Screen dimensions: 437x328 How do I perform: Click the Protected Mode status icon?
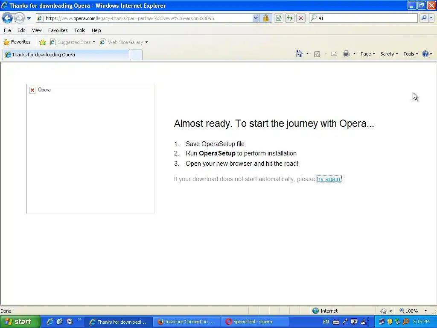tap(384, 311)
